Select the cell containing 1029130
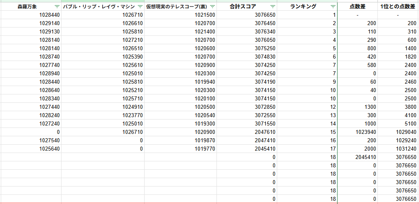Screen dimensions: 419x204 (x=31, y=32)
